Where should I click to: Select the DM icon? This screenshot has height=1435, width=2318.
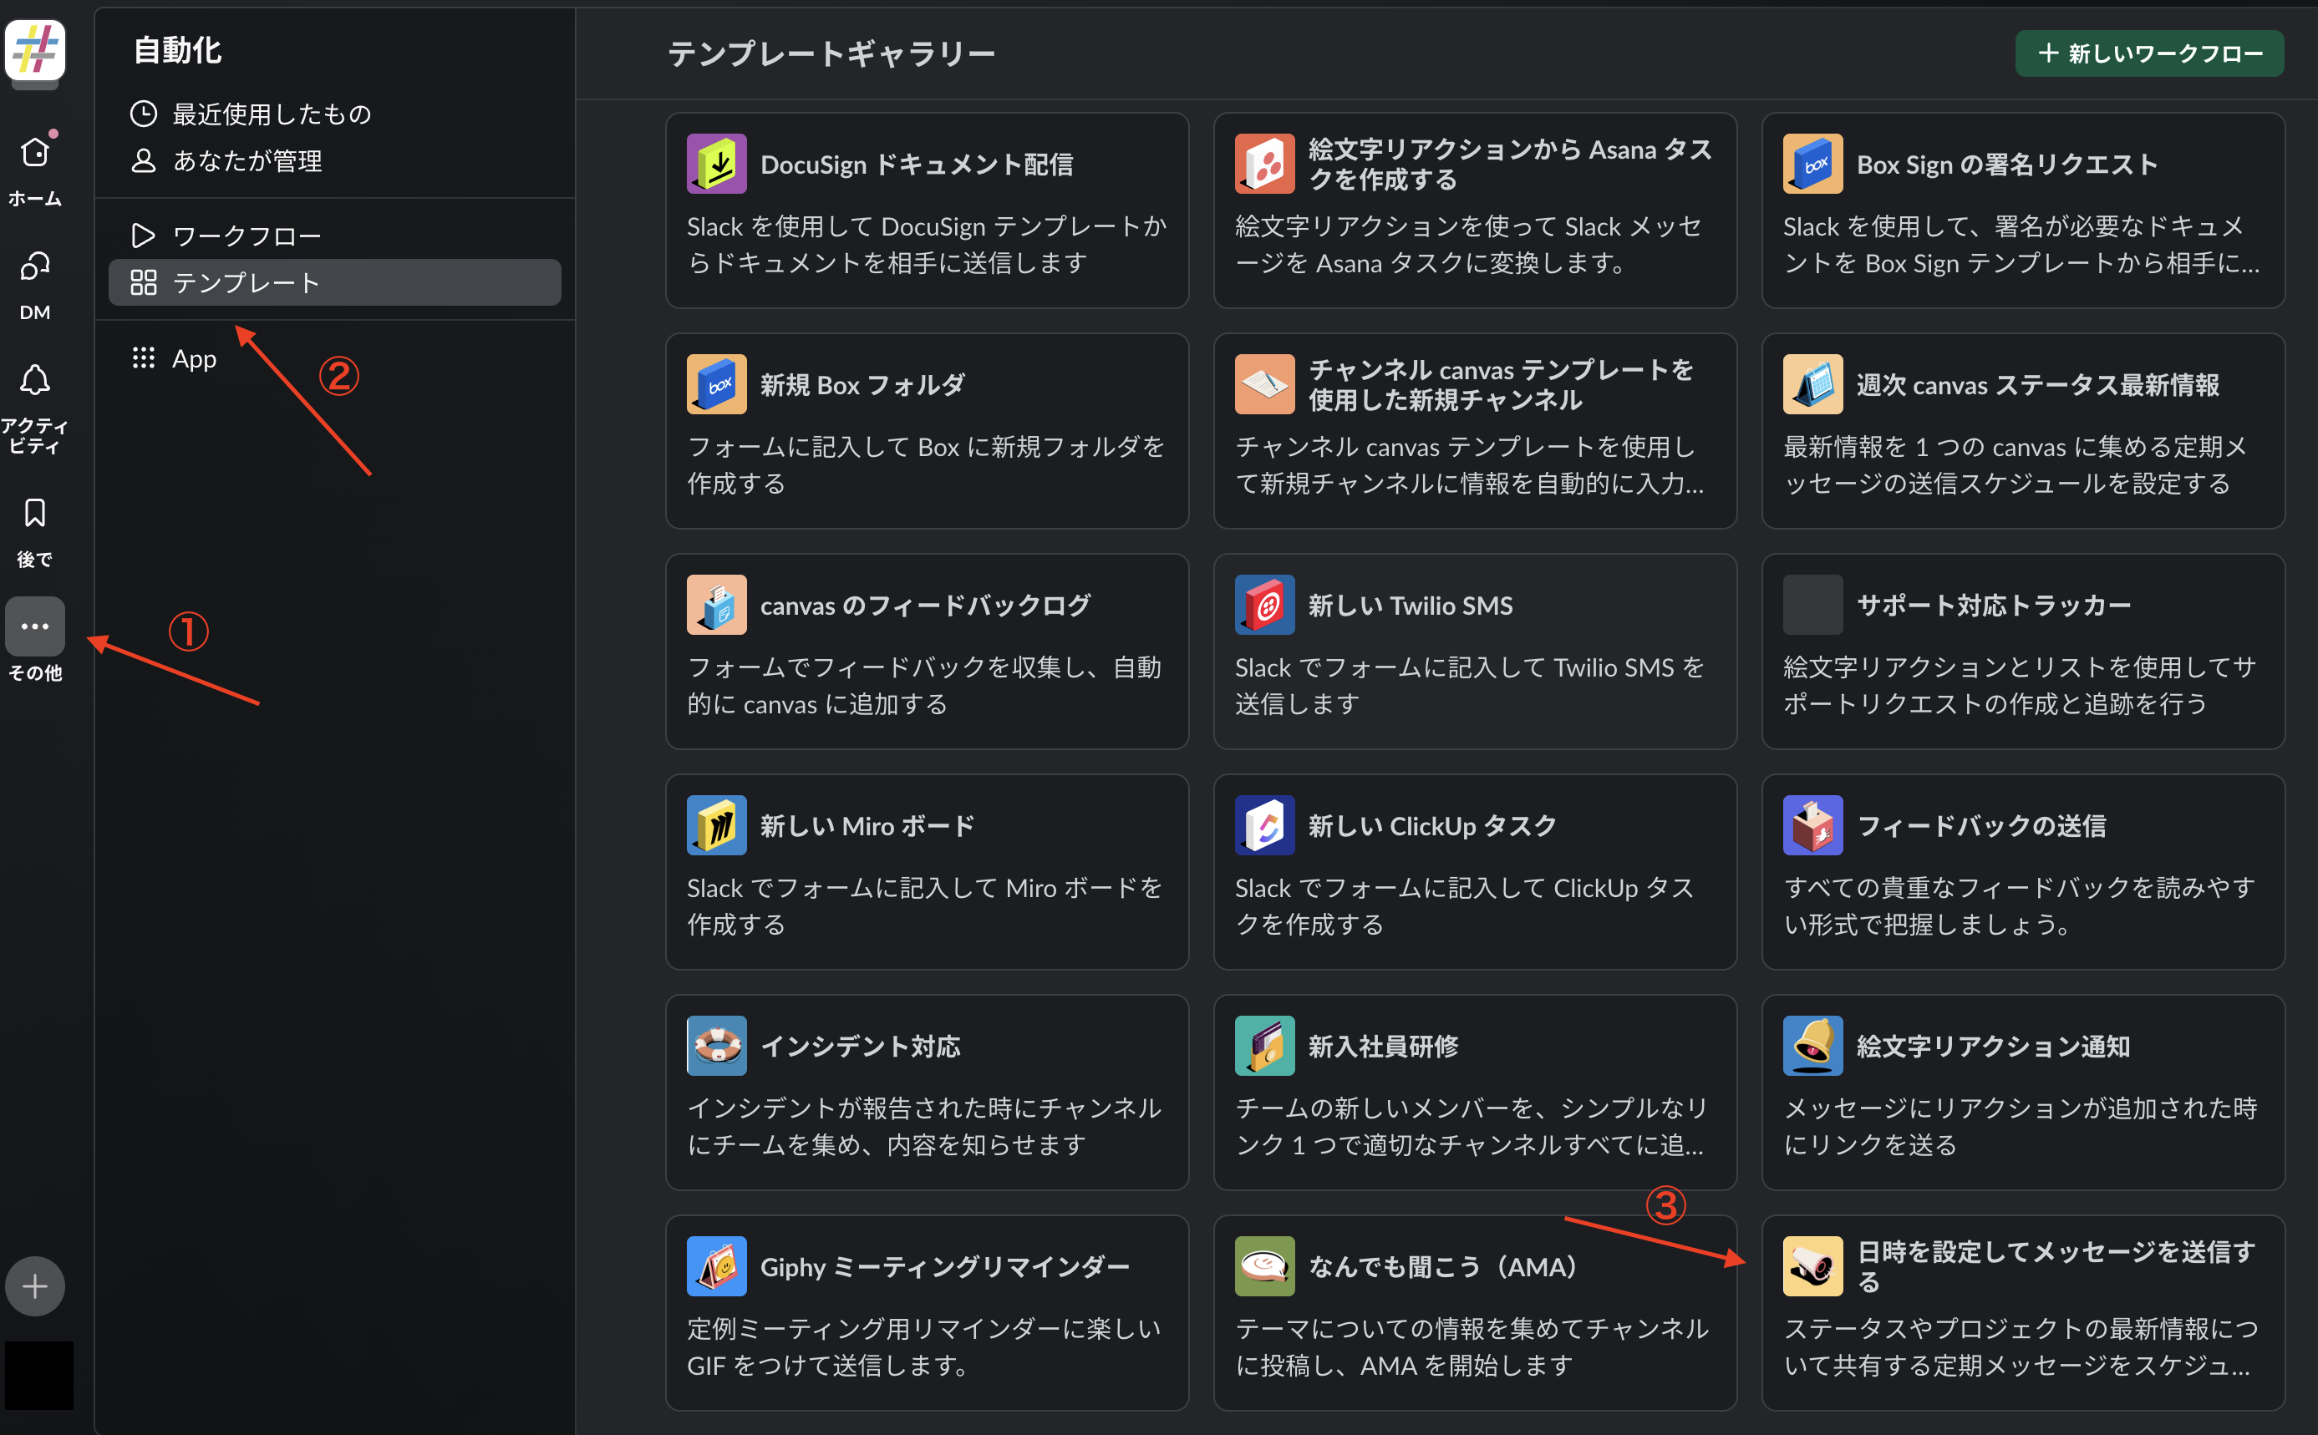point(34,267)
